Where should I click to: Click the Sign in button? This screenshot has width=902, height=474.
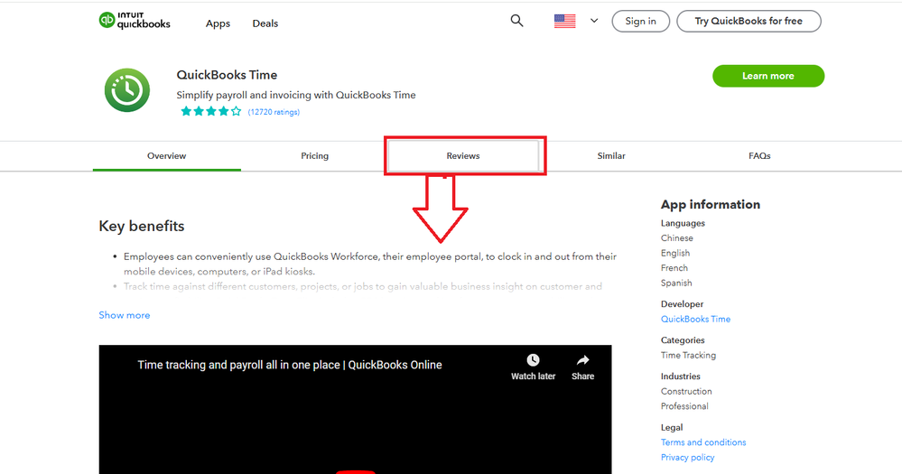[x=640, y=22]
